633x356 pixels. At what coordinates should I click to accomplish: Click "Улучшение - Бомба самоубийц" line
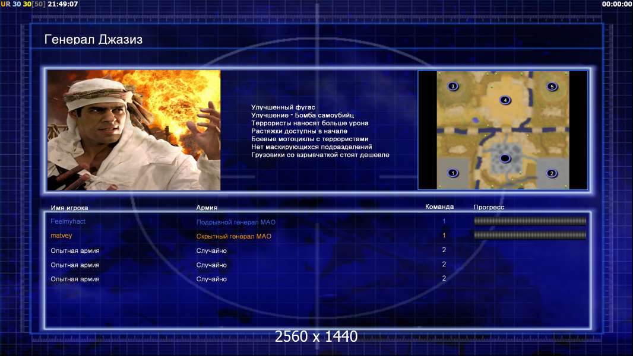tap(302, 115)
